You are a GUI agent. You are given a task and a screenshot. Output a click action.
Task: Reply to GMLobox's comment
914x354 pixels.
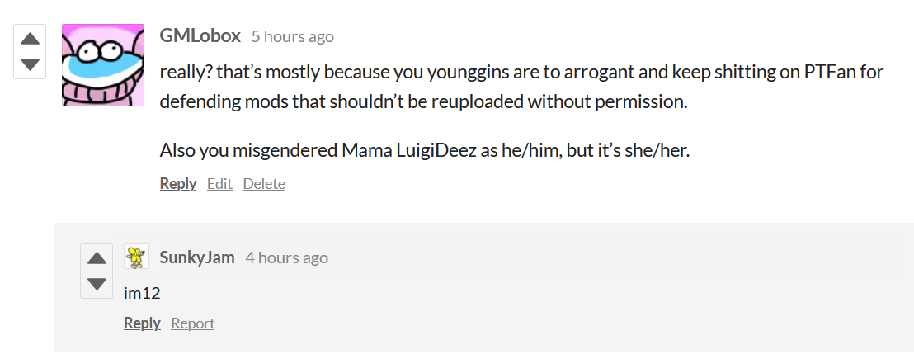177,183
